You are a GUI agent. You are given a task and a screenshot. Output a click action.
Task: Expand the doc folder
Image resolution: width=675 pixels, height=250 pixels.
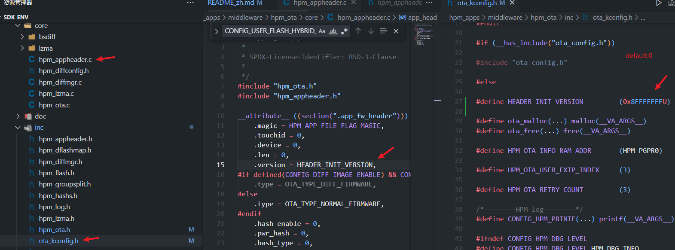[18, 116]
